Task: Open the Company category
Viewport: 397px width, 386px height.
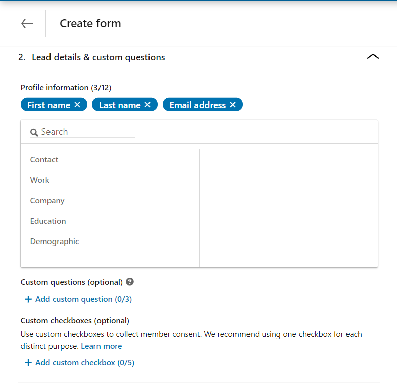Action: pos(47,201)
